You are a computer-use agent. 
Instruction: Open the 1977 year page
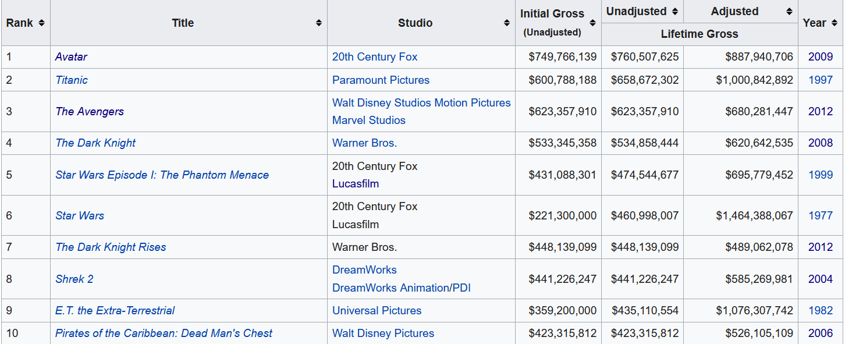[x=820, y=215]
